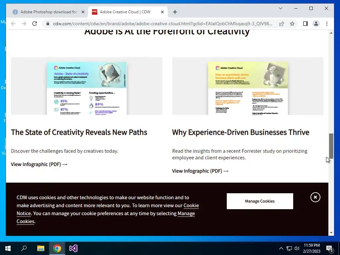The image size is (340, 255).
Task: Open the taskbar clock and date
Action: [x=311, y=248]
